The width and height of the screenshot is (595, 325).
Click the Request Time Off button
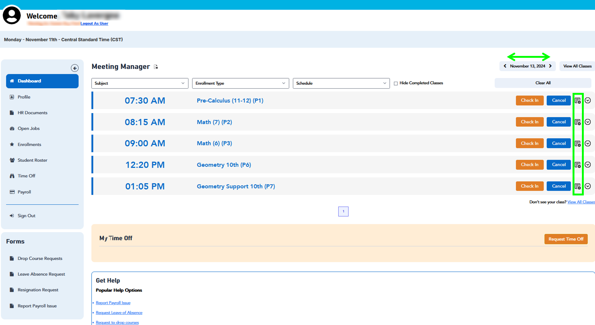coord(566,239)
